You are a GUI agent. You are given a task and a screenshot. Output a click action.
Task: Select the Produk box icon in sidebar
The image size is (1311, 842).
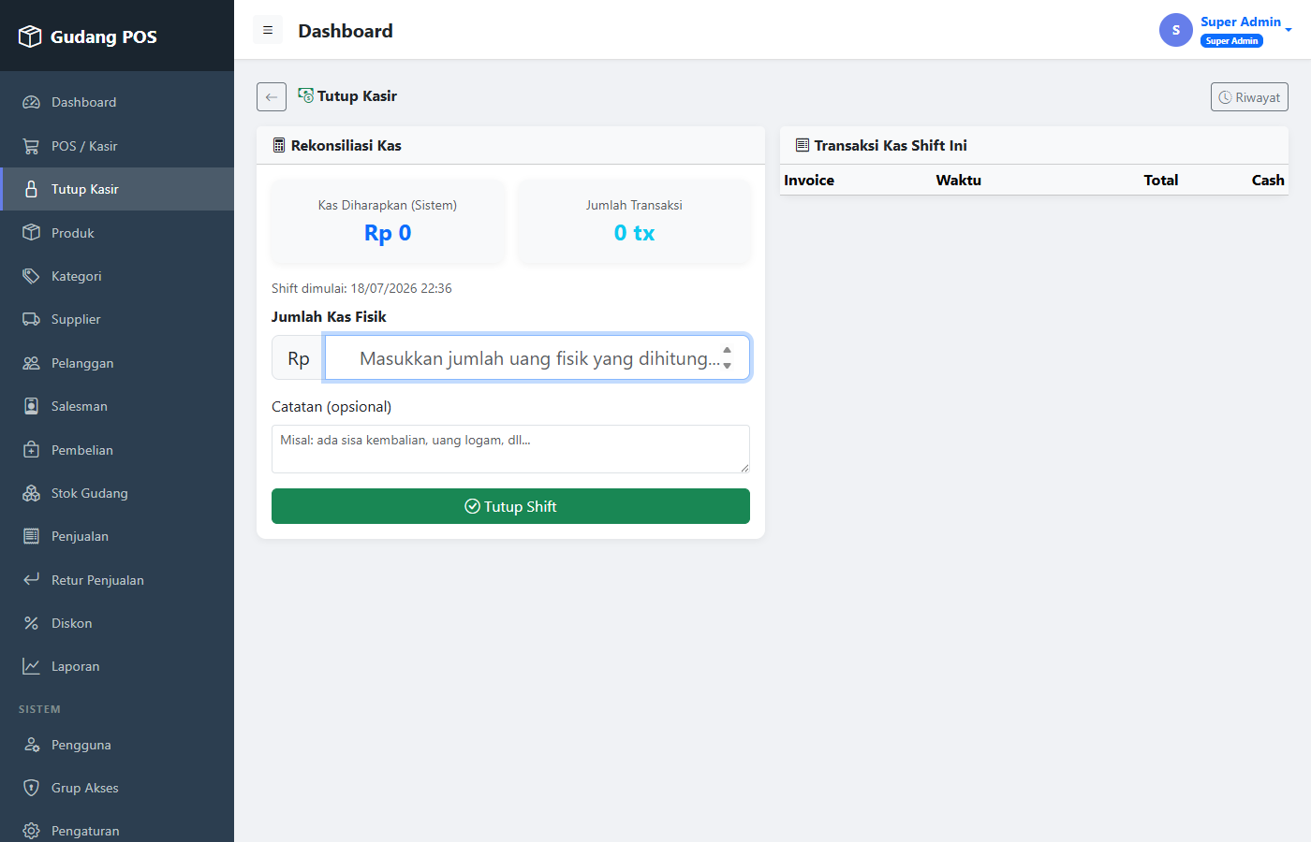coord(31,232)
